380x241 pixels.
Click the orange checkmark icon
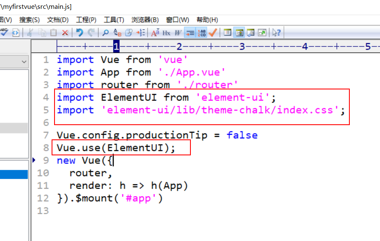(213, 32)
